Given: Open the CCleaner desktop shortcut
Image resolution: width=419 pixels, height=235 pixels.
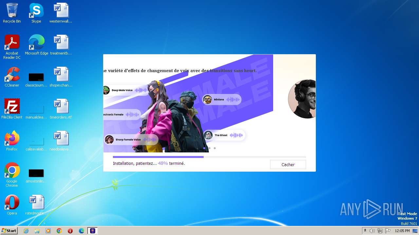Looking at the screenshot, I should coord(12,77).
